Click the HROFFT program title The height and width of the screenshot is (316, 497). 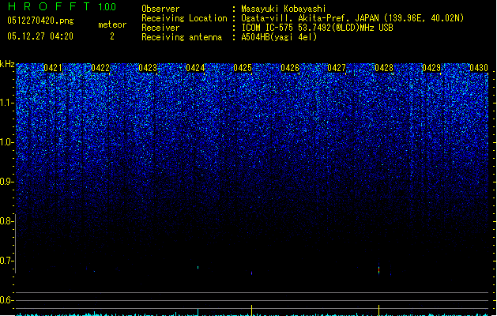pyautogui.click(x=49, y=6)
